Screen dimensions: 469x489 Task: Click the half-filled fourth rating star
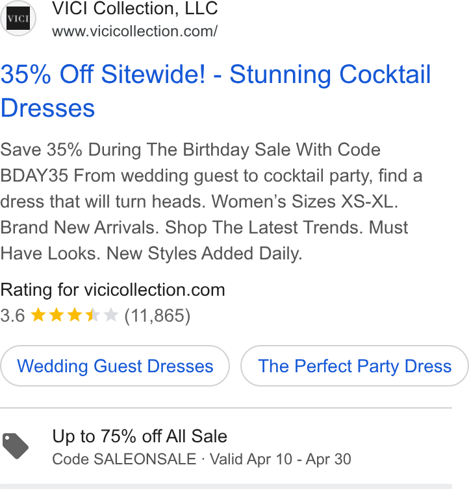93,315
